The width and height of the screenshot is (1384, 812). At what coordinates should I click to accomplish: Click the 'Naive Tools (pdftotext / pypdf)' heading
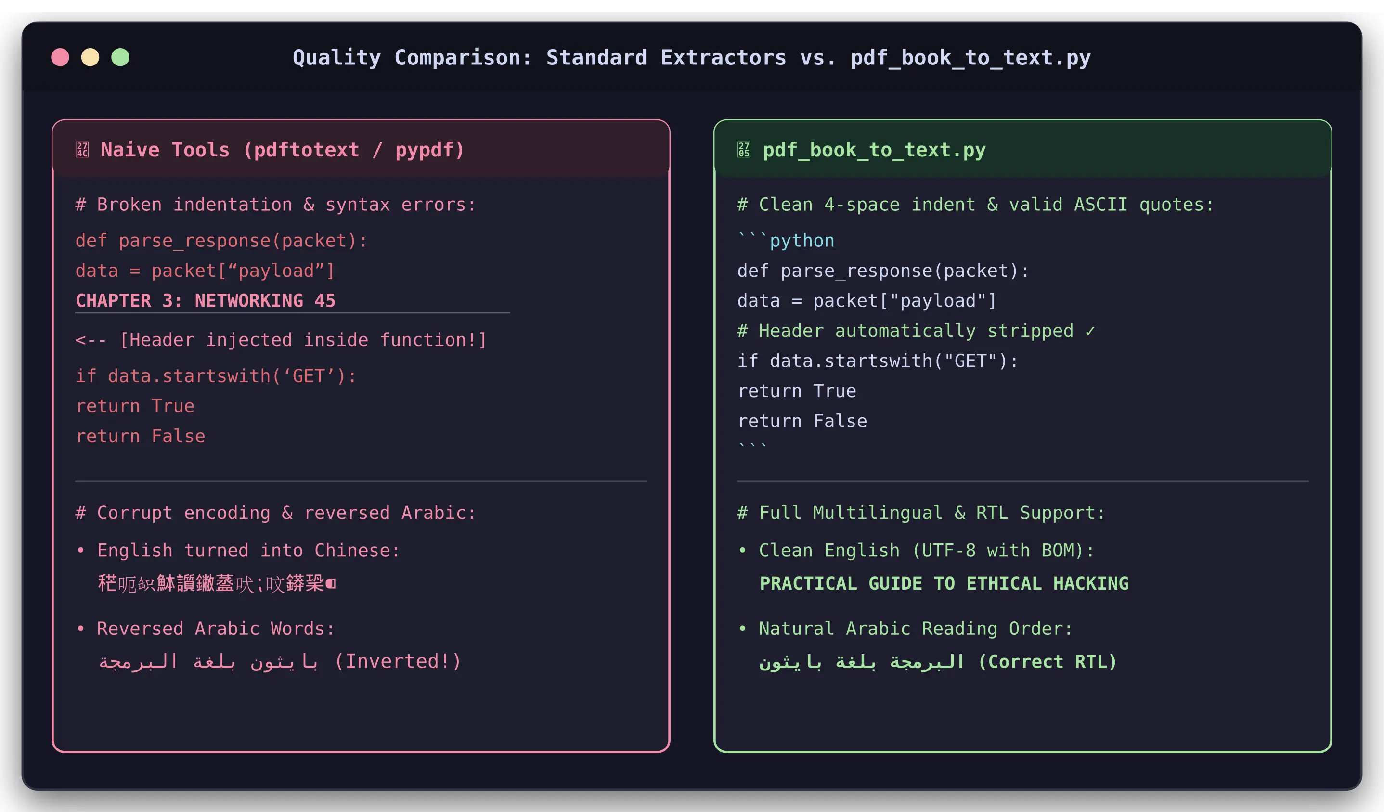[x=283, y=150]
